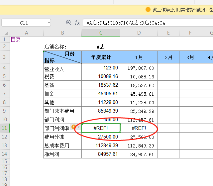Click the zoom magnifier icon beside fx
The image size is (213, 186).
[x=69, y=23]
